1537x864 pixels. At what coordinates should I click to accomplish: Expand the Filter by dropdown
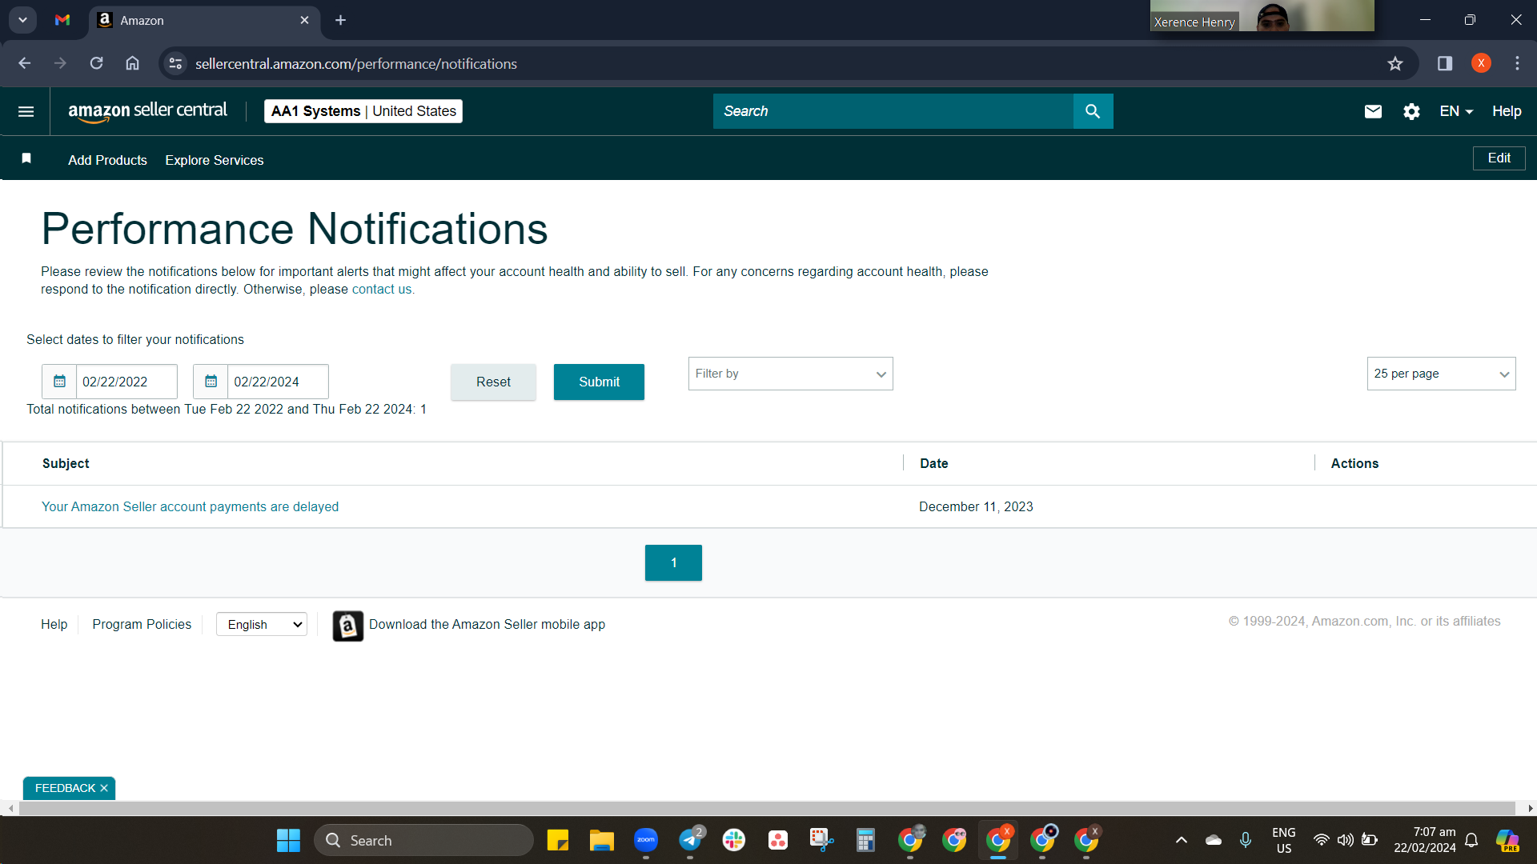tap(790, 374)
